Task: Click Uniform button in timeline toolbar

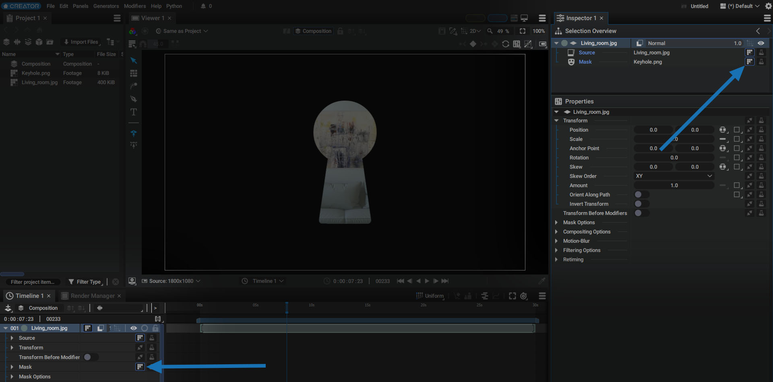Action: click(x=430, y=296)
